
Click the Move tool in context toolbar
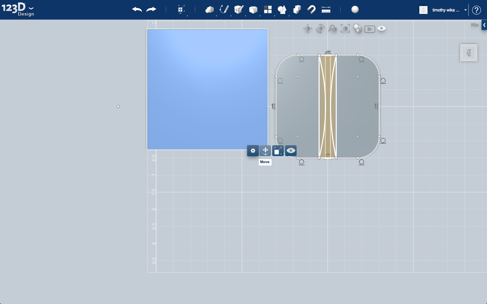[265, 151]
